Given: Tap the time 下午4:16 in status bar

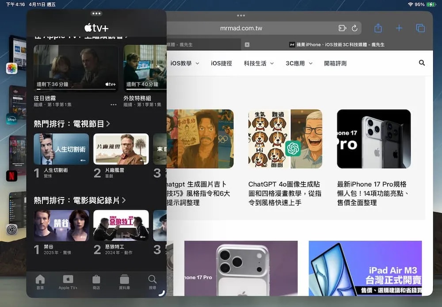Looking at the screenshot, I should (x=15, y=4).
